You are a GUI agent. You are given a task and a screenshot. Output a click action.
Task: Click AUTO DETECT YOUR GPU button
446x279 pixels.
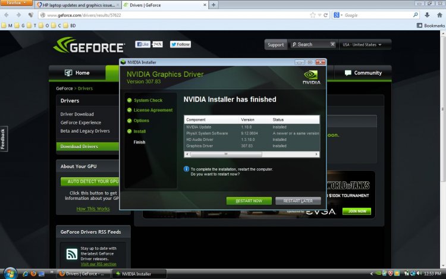point(90,181)
